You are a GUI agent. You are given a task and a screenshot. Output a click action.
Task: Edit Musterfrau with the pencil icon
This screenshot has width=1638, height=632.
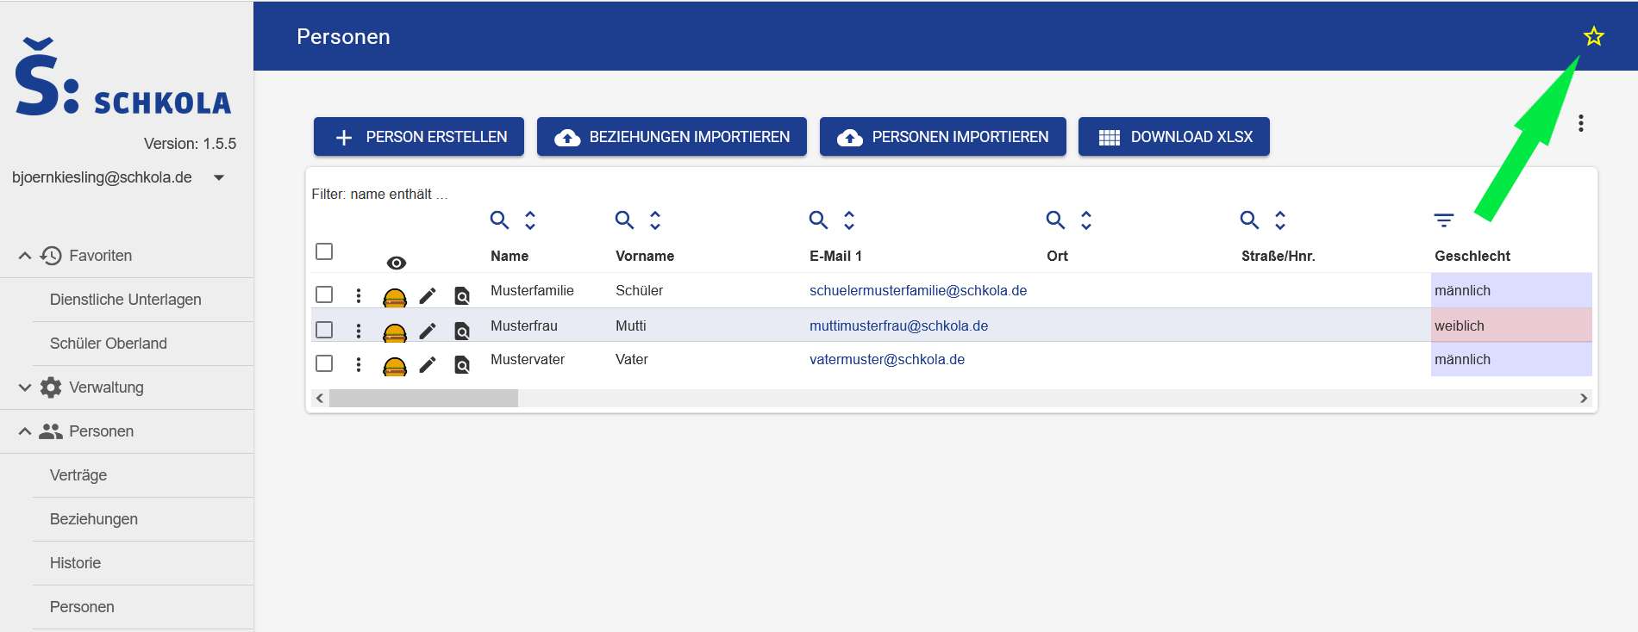(x=428, y=331)
